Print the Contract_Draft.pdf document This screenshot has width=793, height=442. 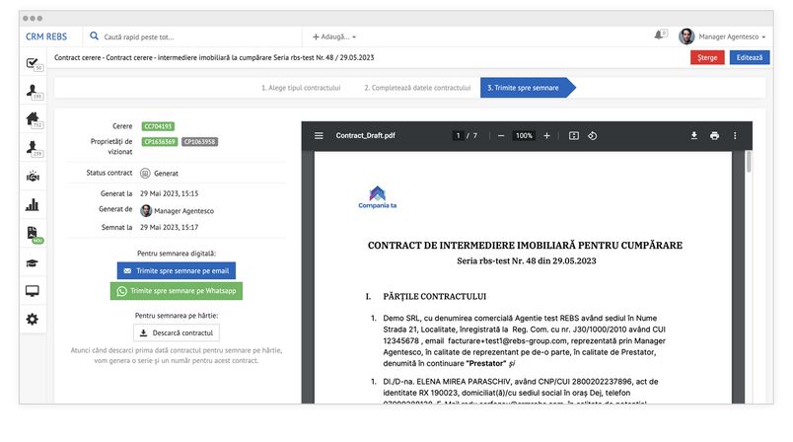[714, 135]
